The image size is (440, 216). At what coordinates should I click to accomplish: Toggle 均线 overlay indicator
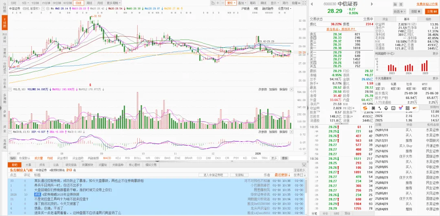pos(50,158)
